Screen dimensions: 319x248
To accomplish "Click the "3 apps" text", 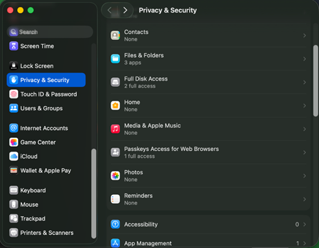I will point(133,63).
